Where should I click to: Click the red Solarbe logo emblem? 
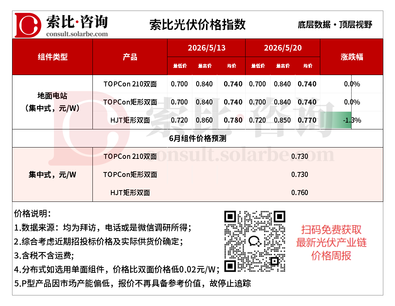28,25
